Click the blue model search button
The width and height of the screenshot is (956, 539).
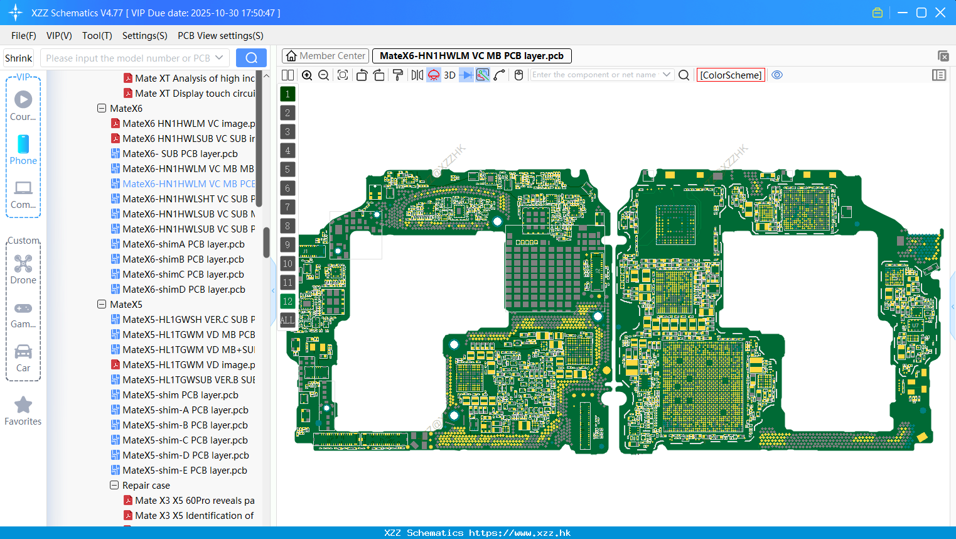[251, 58]
